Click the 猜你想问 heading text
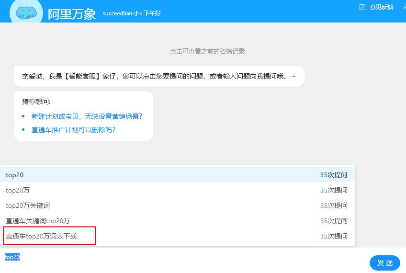The height and width of the screenshot is (273, 406). pos(36,102)
